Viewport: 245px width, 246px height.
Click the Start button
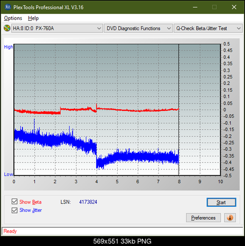(221, 202)
